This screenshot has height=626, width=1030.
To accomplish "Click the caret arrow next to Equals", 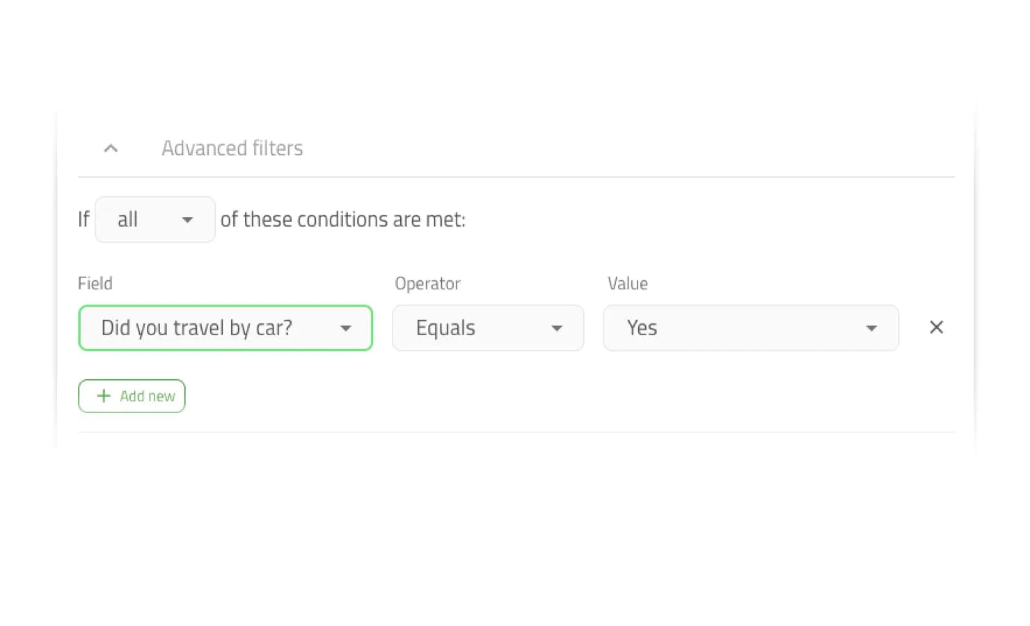I will (x=557, y=328).
